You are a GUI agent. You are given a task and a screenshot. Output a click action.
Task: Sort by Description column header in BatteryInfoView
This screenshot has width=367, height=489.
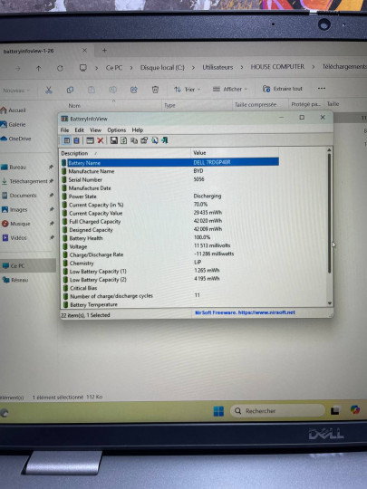tap(125, 153)
